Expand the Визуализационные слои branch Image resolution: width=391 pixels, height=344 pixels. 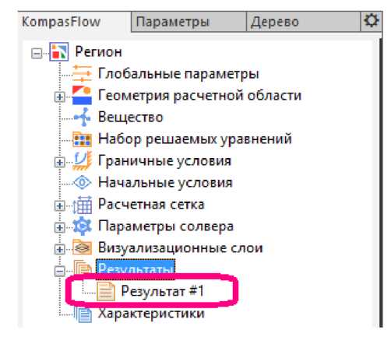[59, 250]
